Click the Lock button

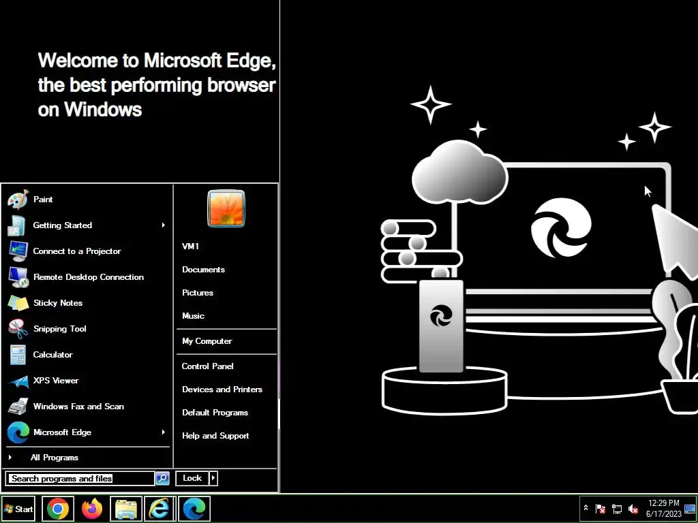pyautogui.click(x=192, y=479)
